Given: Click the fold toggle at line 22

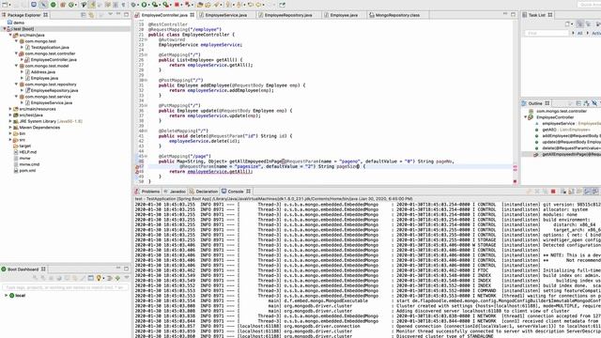Looking at the screenshot, I should point(146,39).
